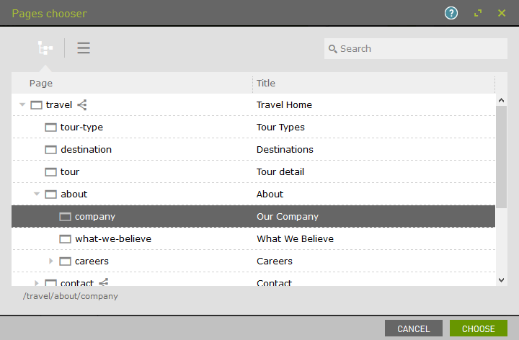519x340 pixels.
Task: Click the page icon next to tour-type
Action: click(x=50, y=127)
